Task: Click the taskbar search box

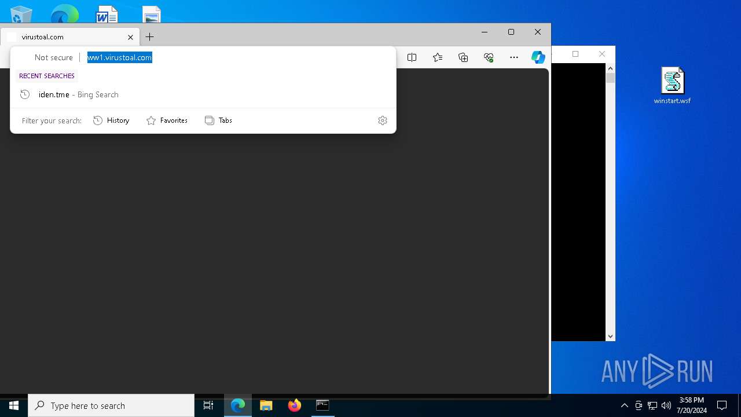Action: pos(111,405)
